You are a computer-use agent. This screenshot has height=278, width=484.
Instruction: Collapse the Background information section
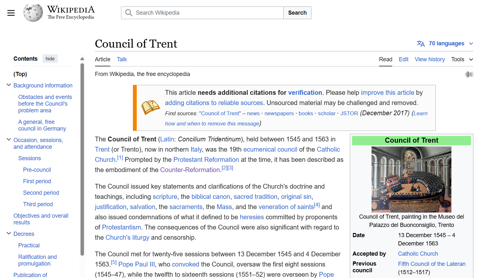[9, 85]
